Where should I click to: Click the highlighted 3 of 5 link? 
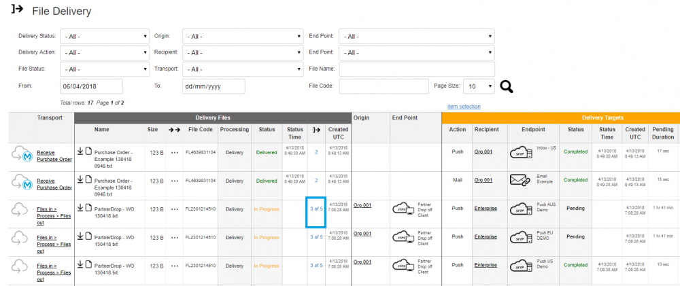(x=316, y=209)
